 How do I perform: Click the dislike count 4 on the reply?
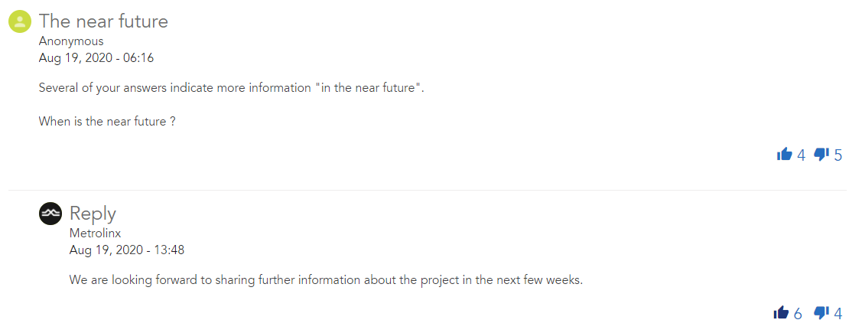point(838,313)
